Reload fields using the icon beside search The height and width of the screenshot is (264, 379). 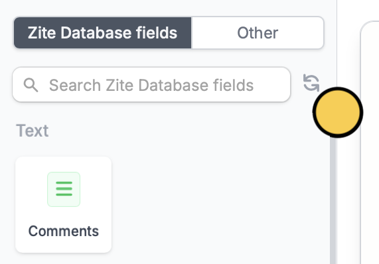click(x=311, y=84)
